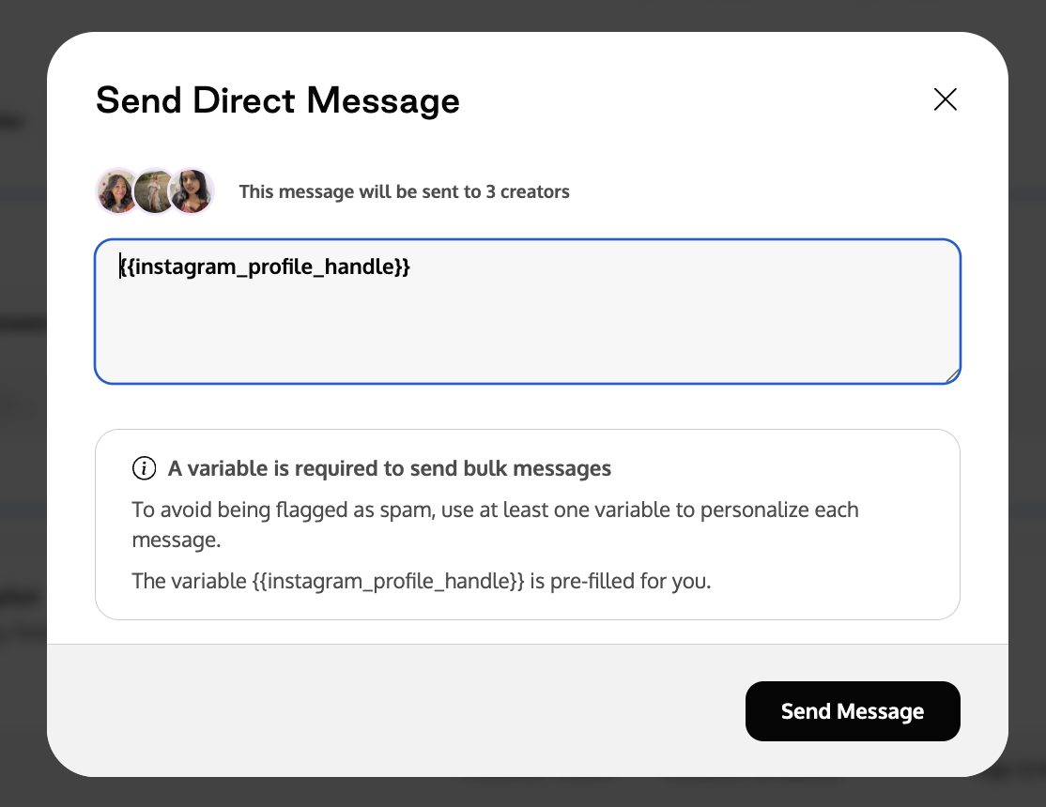Click 'A variable is required to send bulk messages'
The height and width of the screenshot is (807, 1046).
(390, 468)
